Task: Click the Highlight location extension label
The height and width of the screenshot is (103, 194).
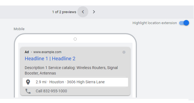Action: pos(155,23)
